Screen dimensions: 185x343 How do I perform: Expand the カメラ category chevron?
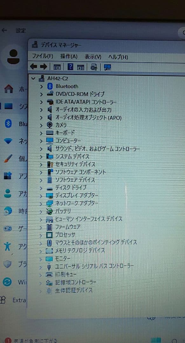click(41, 125)
